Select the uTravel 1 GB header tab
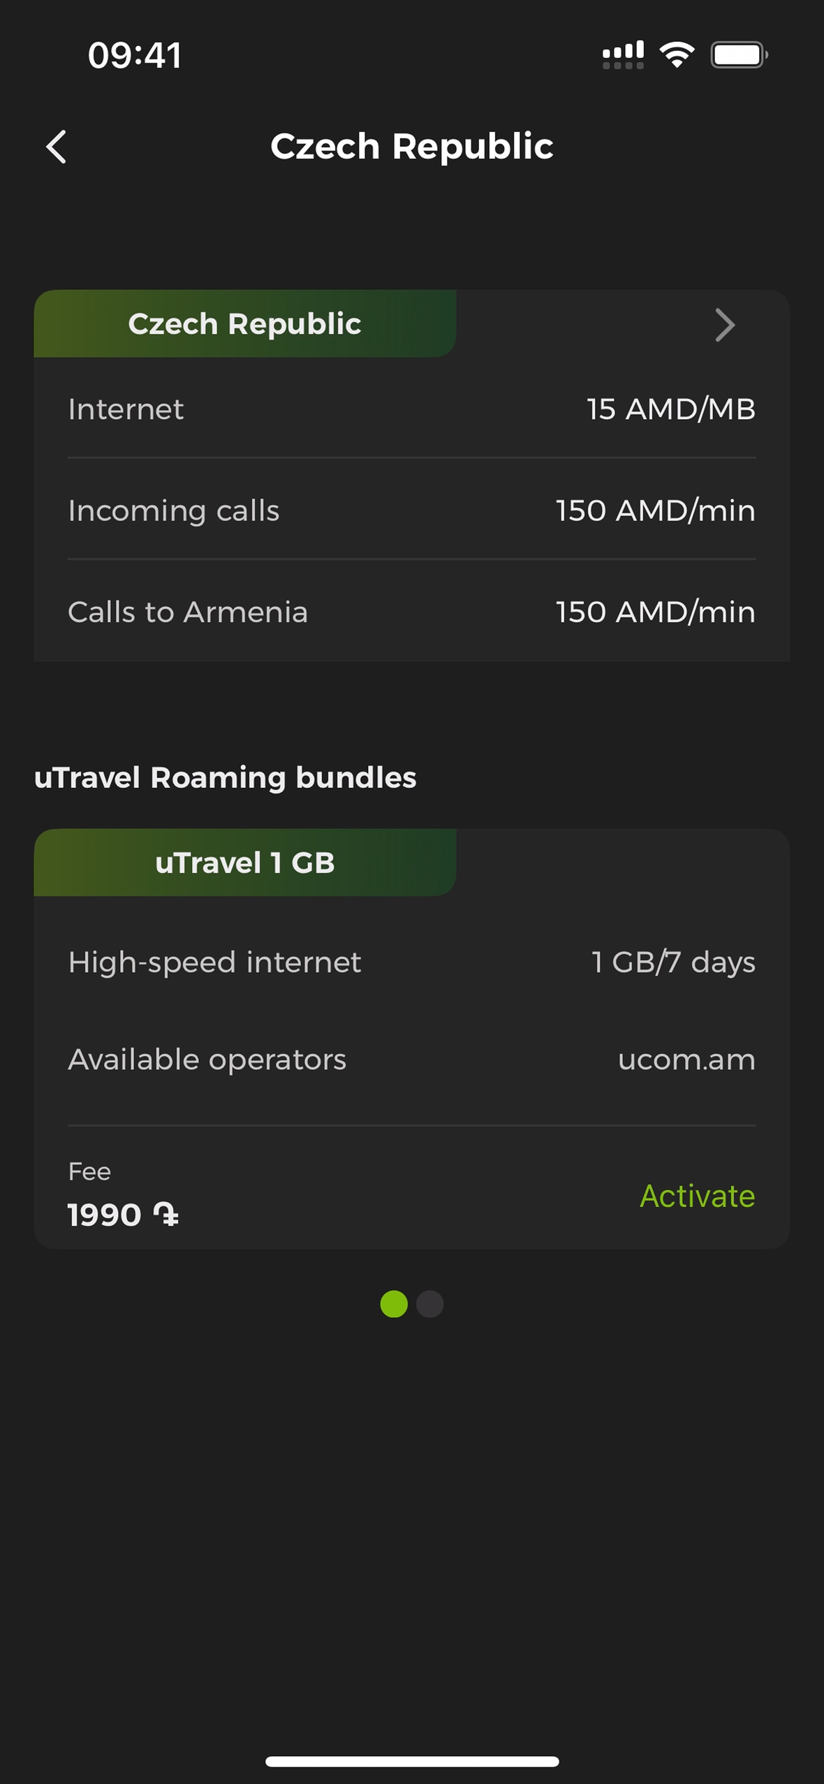Screen dimensions: 824x1784 click(x=244, y=863)
